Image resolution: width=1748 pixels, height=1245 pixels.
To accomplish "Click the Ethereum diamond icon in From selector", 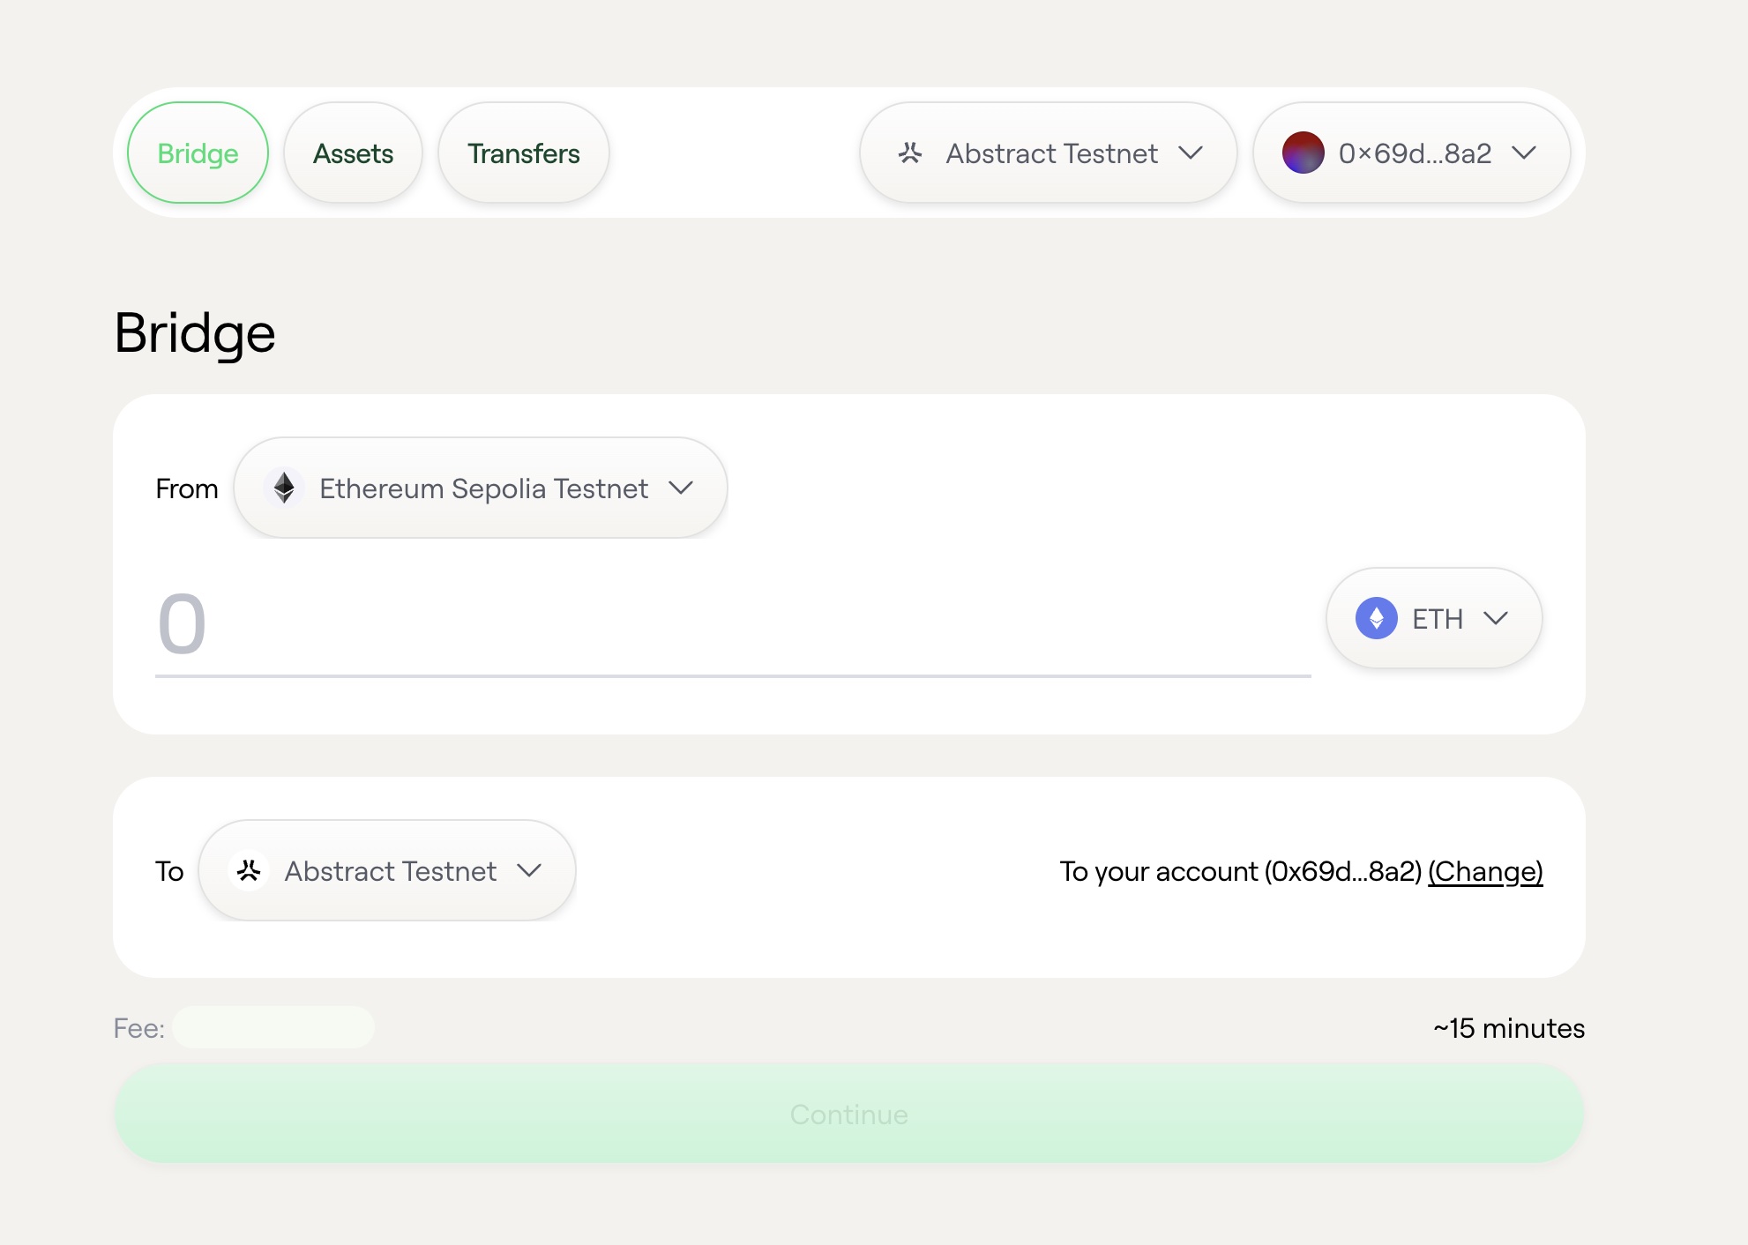I will [284, 488].
